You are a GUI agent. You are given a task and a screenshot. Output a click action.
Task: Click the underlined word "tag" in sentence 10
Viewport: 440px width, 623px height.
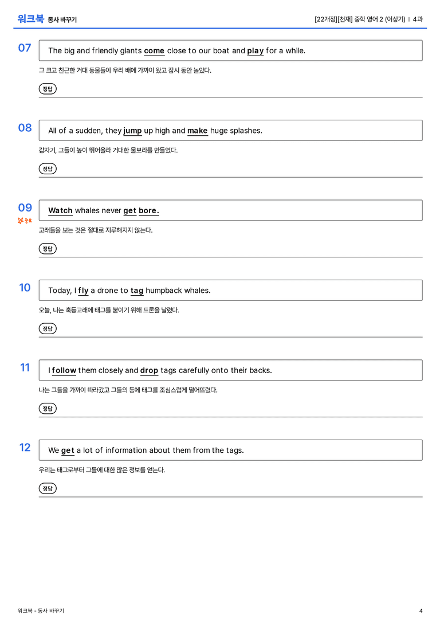[x=137, y=291]
